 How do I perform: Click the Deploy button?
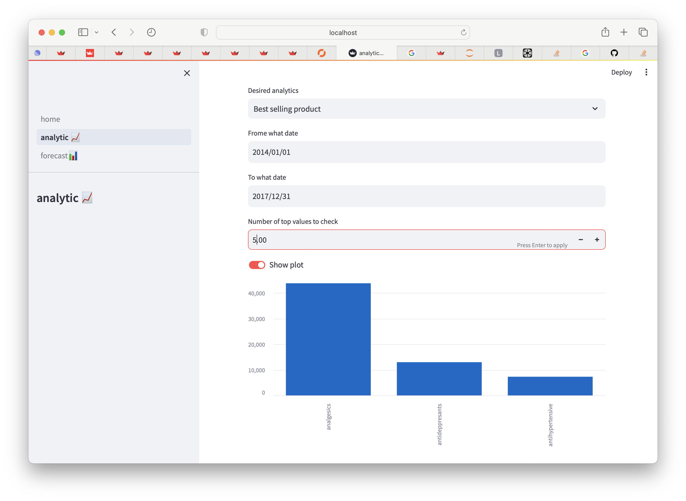coord(621,72)
